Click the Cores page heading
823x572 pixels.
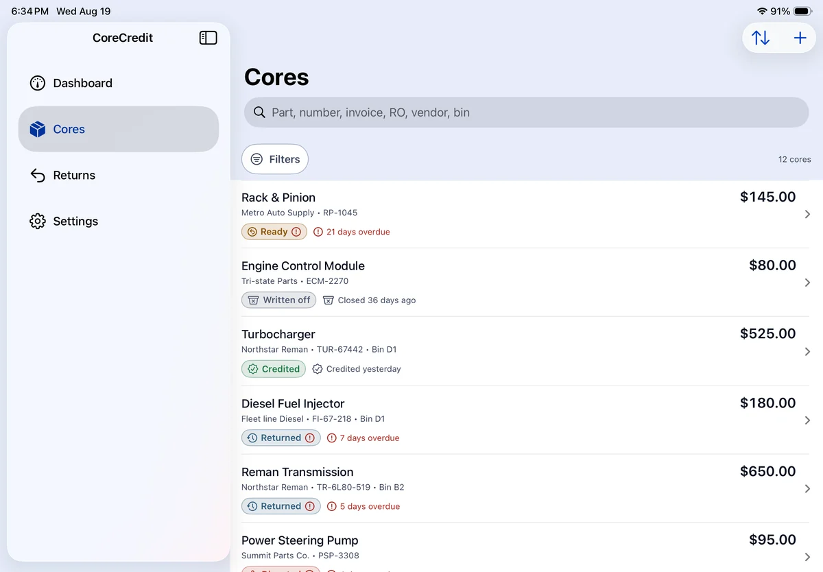[276, 77]
